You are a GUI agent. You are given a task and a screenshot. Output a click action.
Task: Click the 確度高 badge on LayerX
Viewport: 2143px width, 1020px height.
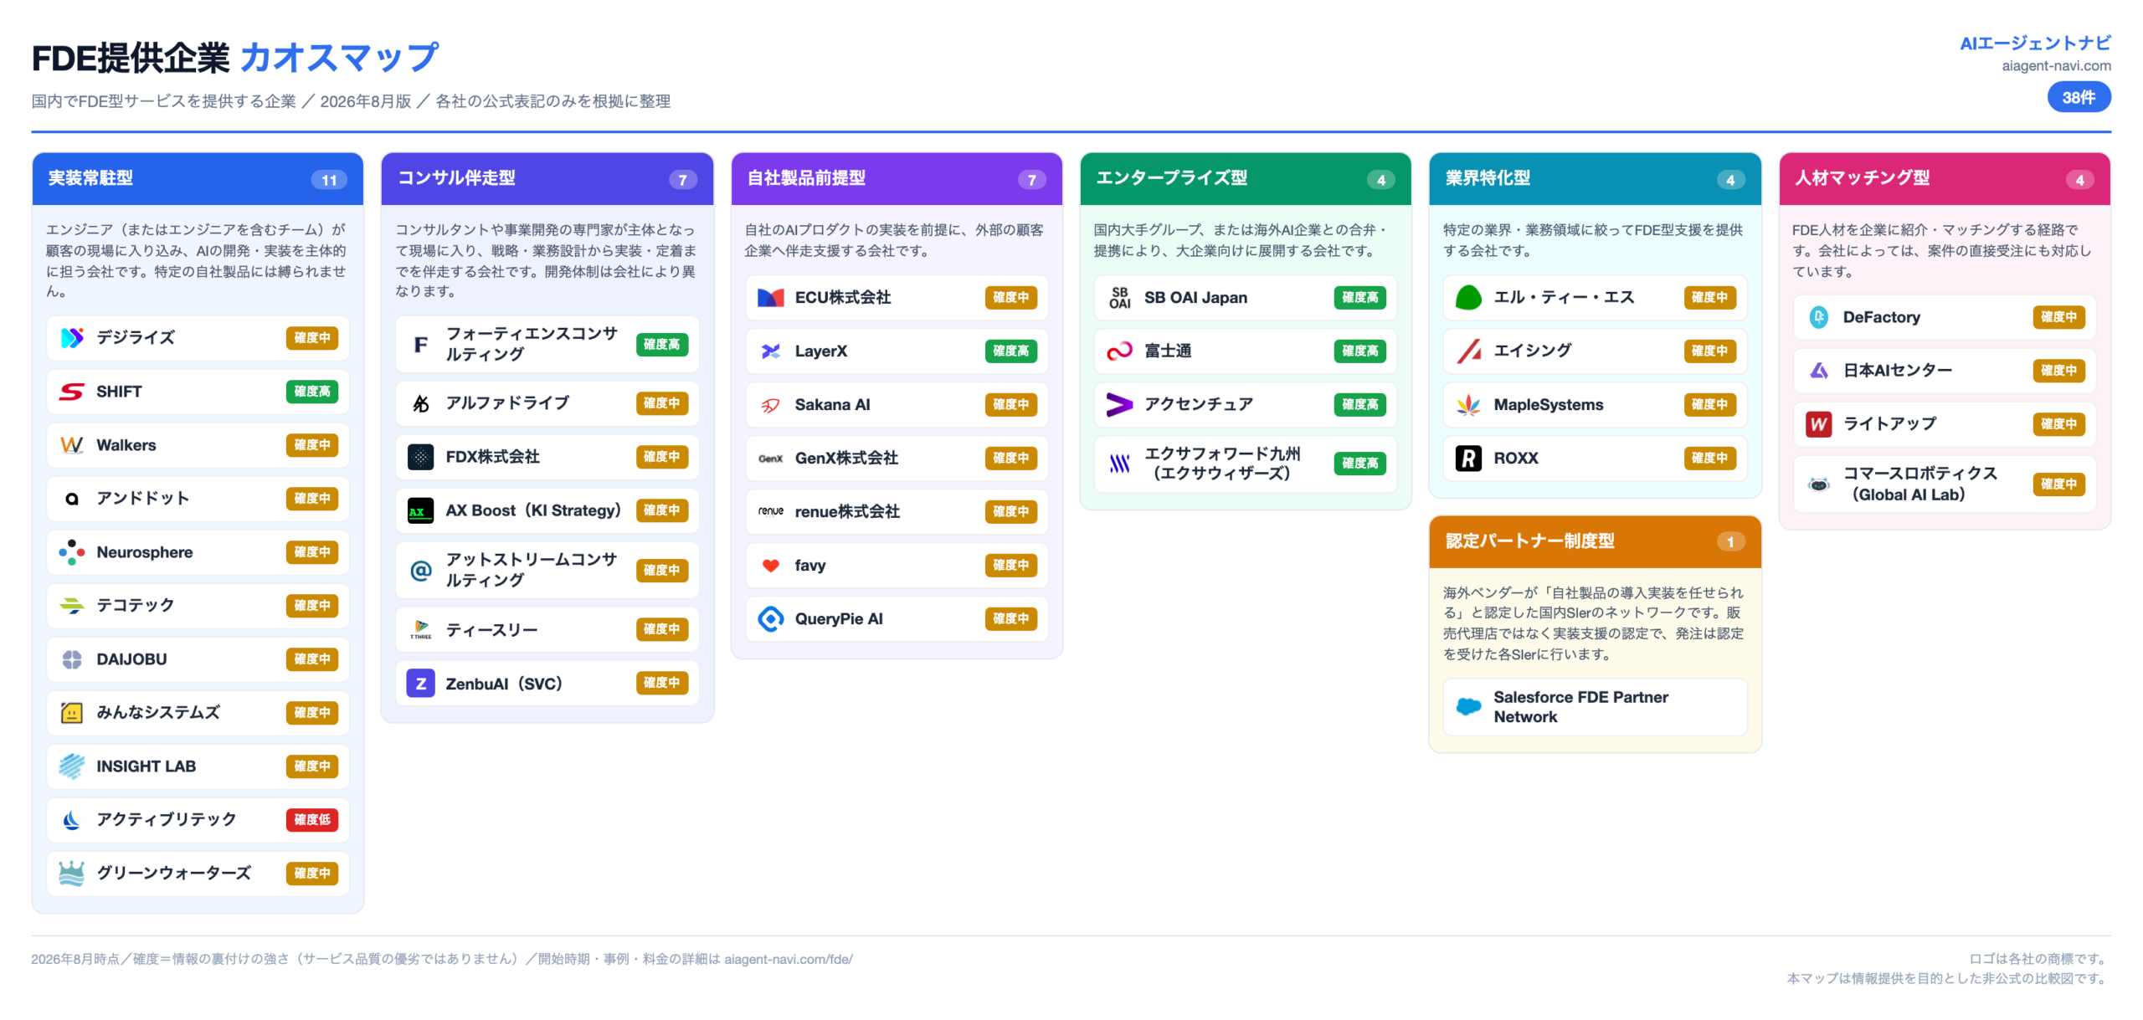tap(1010, 351)
